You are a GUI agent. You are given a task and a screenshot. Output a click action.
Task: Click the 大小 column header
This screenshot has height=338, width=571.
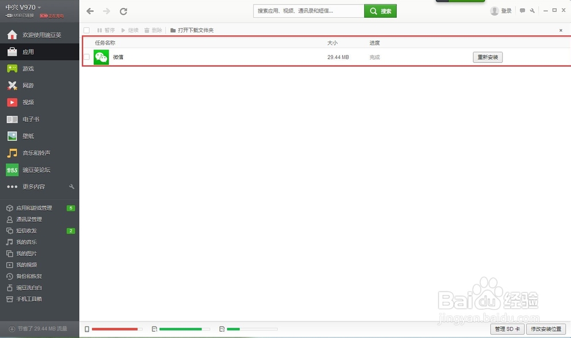(x=332, y=43)
